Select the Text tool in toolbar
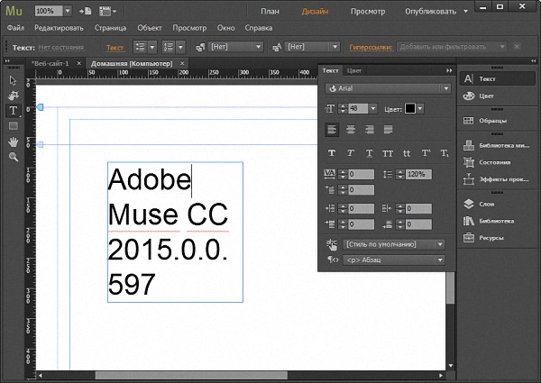Screen dimensions: 541x383 point(14,110)
